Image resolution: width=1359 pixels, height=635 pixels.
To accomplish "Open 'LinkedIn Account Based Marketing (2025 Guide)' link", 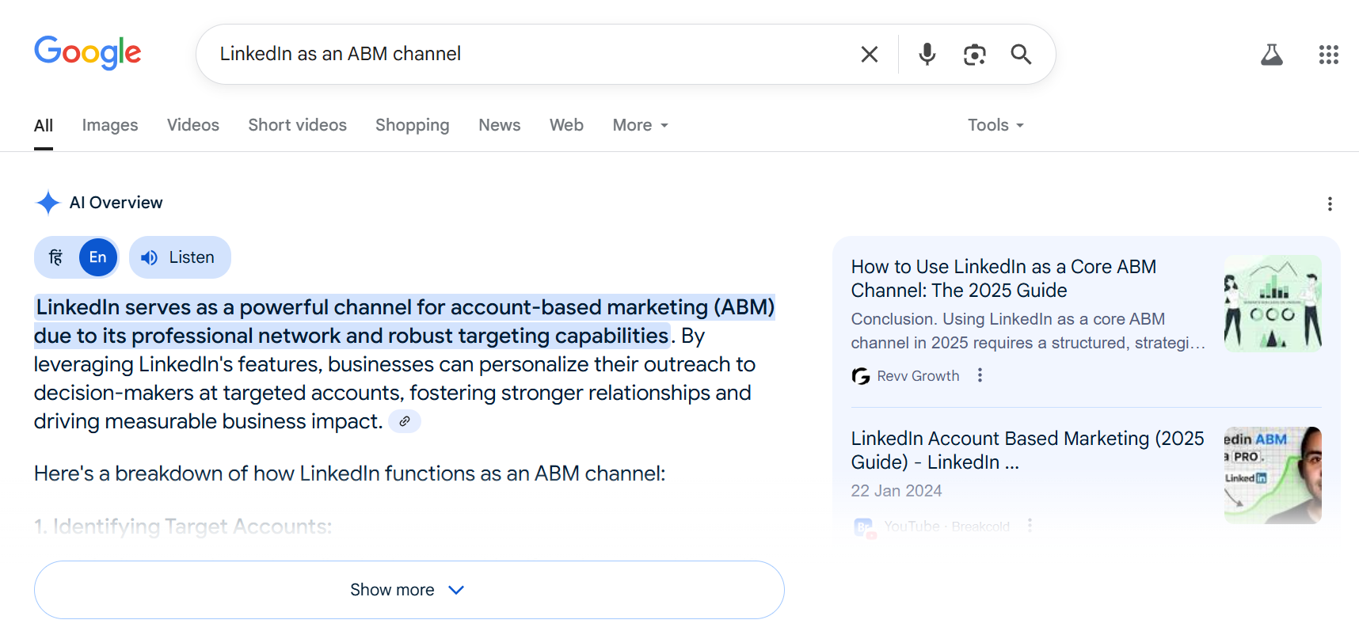I will (x=1027, y=450).
